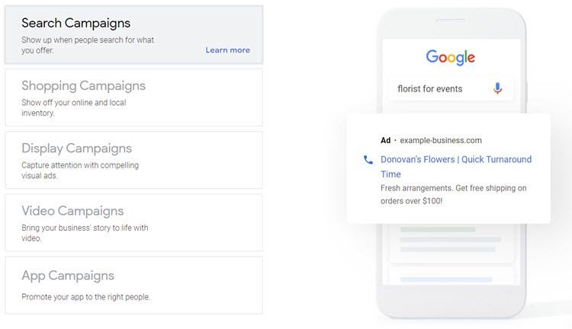Click the green placeholder search result line

438,229
